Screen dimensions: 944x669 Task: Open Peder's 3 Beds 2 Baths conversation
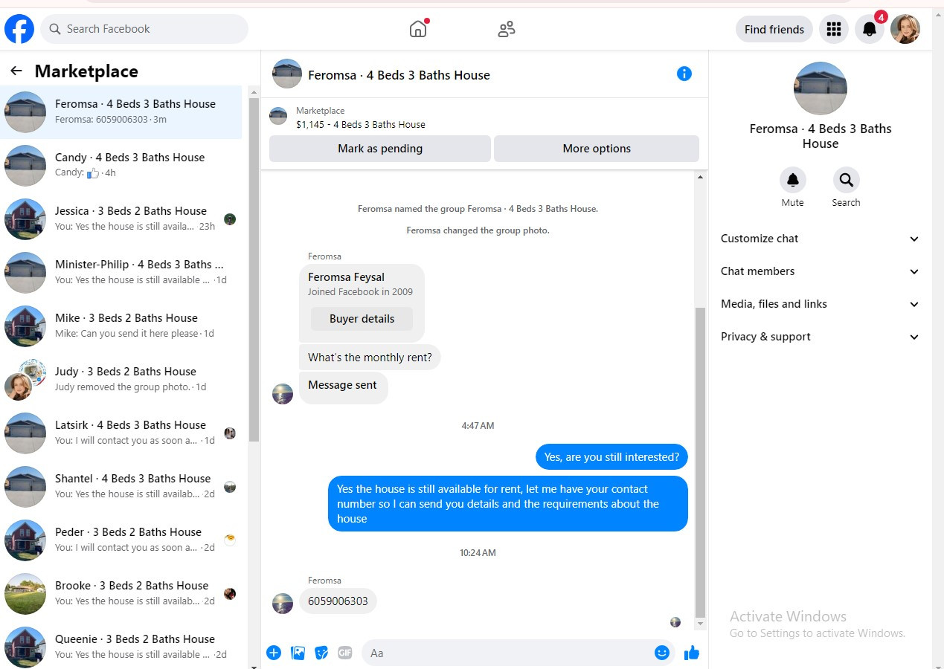tap(121, 540)
